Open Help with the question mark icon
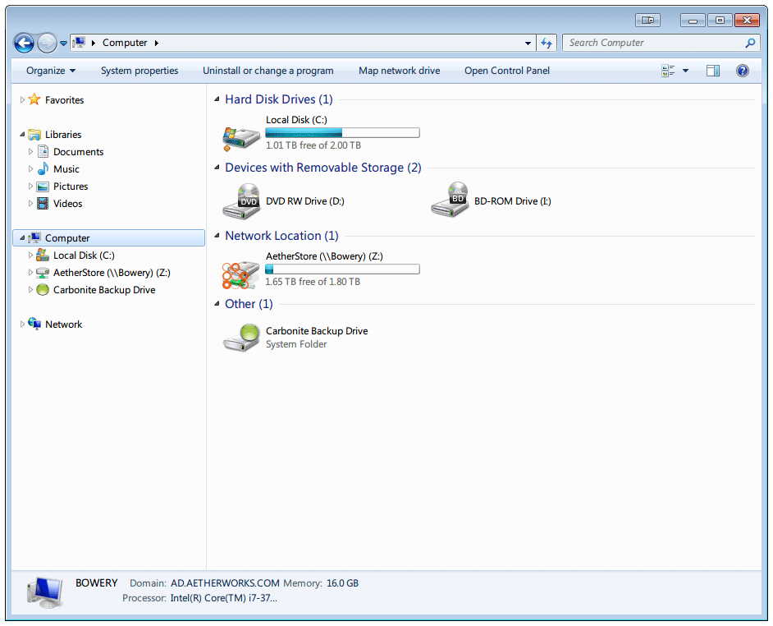Image resolution: width=773 pixels, height=626 pixels. point(743,71)
